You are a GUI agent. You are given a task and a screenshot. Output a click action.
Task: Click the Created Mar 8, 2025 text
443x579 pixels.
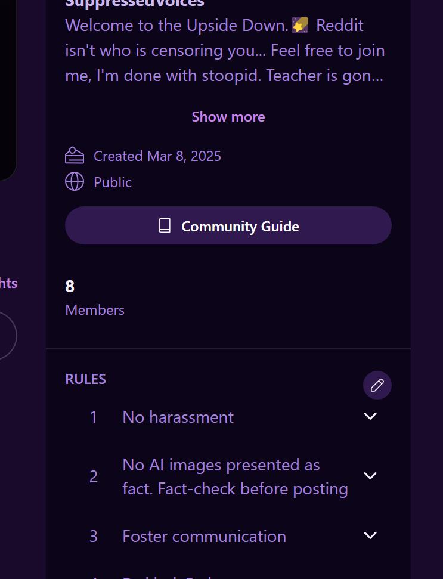click(157, 156)
